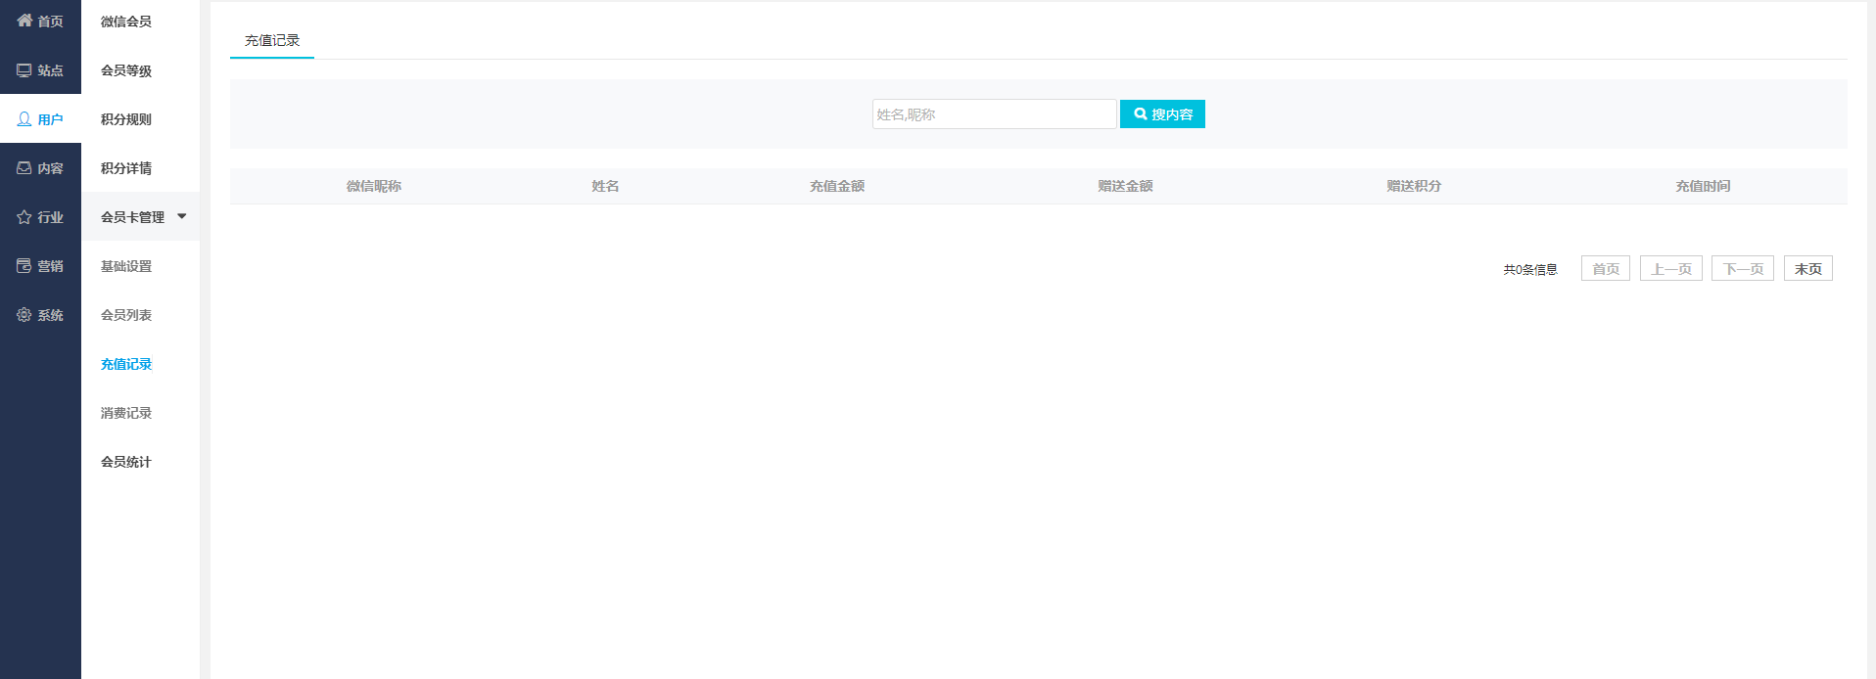Switch to the 充值记录 tab
Viewport: 1876px width, 679px height.
coord(272,41)
